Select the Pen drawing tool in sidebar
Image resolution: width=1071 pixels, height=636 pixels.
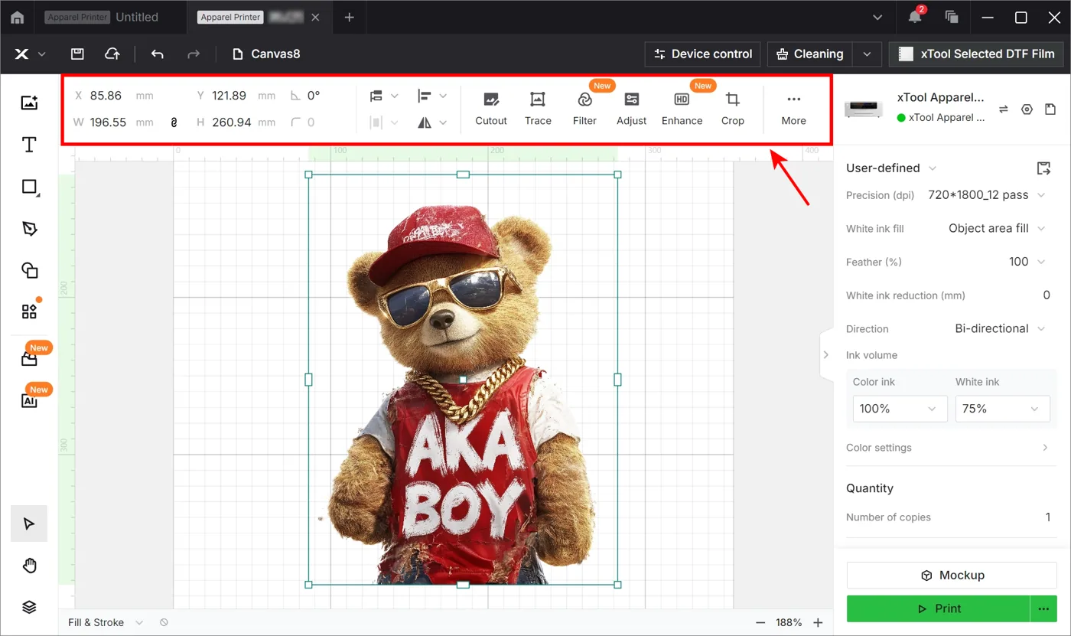[x=29, y=228]
